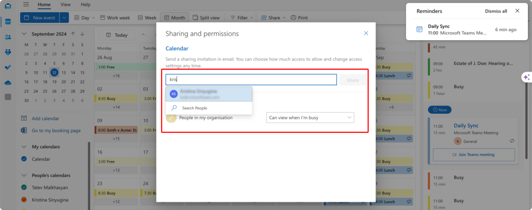This screenshot has height=210, width=532.
Task: Switch to Week view
Action: (x=147, y=18)
